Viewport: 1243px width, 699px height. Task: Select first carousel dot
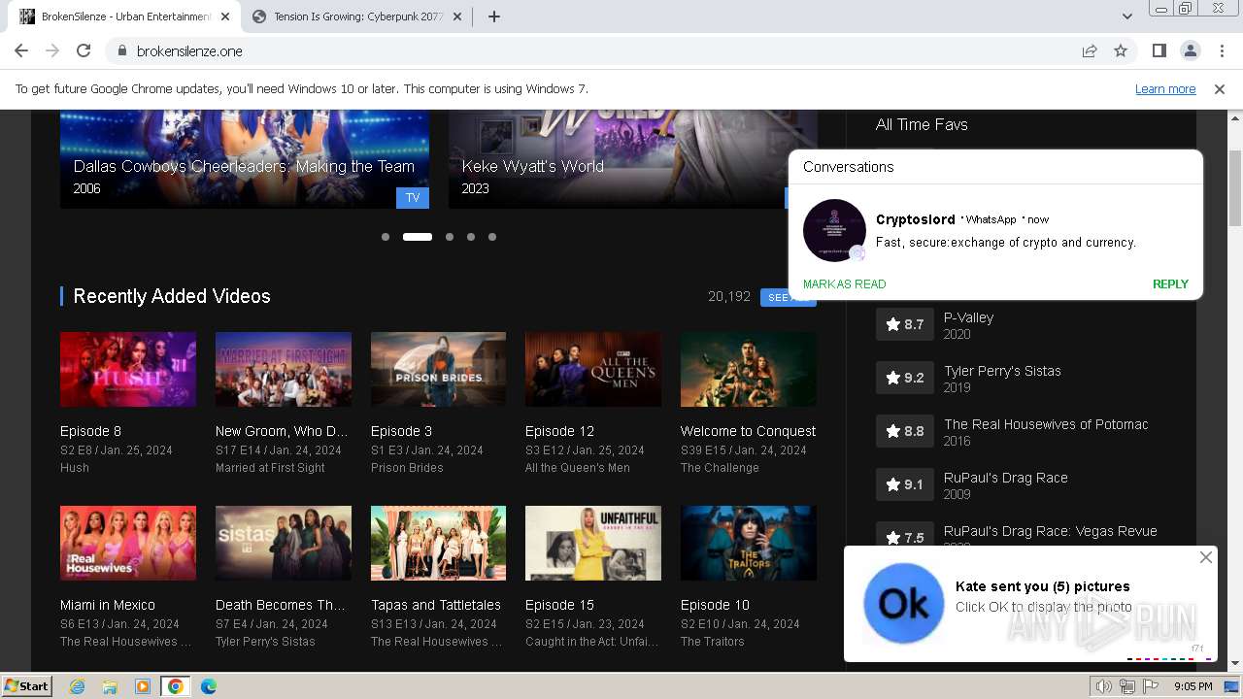(x=386, y=237)
